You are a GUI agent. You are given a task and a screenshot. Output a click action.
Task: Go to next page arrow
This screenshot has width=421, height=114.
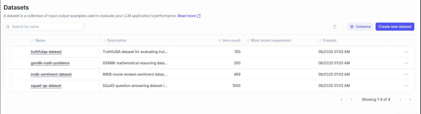pos(400,99)
